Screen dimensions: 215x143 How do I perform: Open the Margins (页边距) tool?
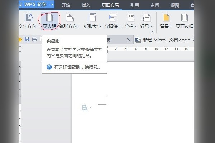pyautogui.click(x=49, y=21)
